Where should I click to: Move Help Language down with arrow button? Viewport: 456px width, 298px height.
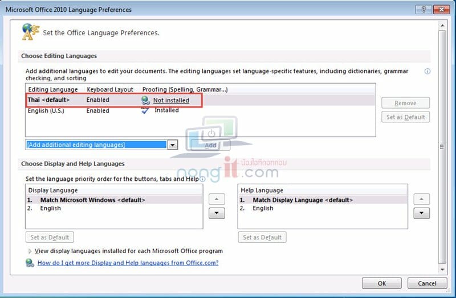[421, 213]
